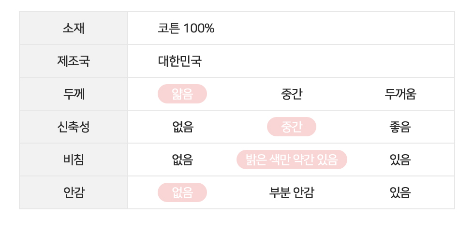Click the 제조국 header cell

pyautogui.click(x=74, y=61)
